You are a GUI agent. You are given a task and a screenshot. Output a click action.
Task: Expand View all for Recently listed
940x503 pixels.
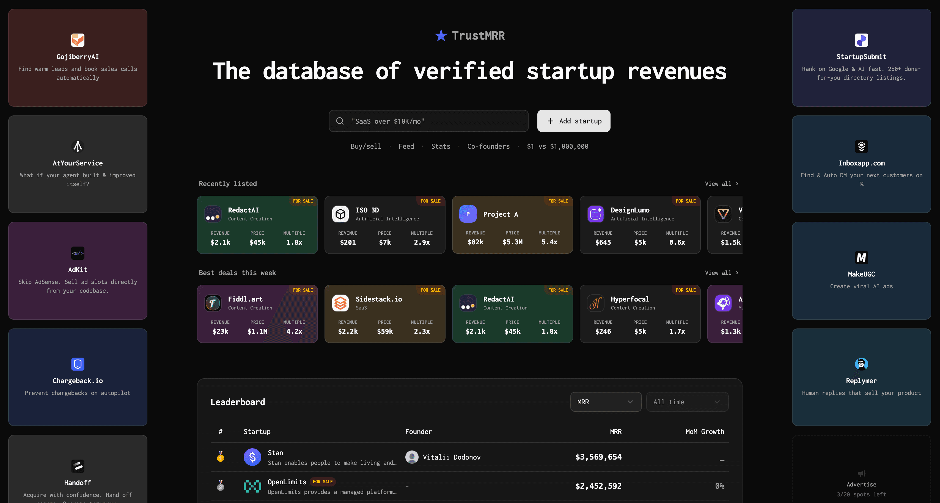(722, 184)
